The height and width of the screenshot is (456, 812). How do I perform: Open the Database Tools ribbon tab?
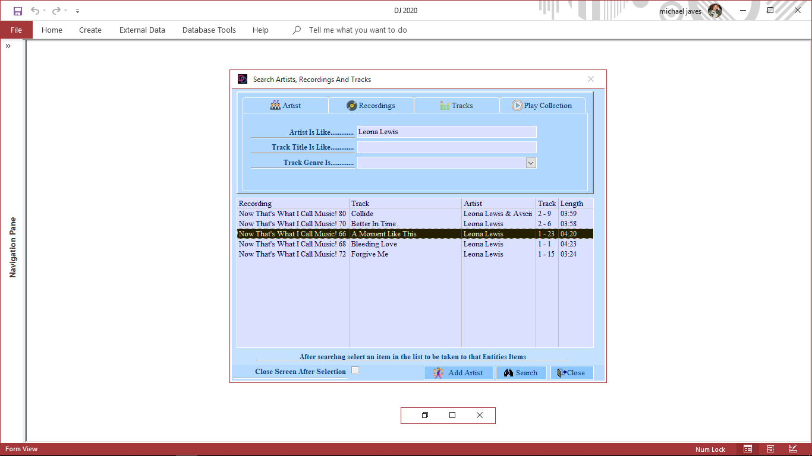click(x=209, y=30)
